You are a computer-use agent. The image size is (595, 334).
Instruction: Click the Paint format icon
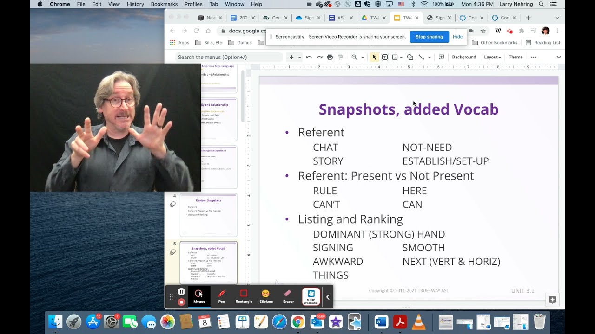click(x=340, y=57)
